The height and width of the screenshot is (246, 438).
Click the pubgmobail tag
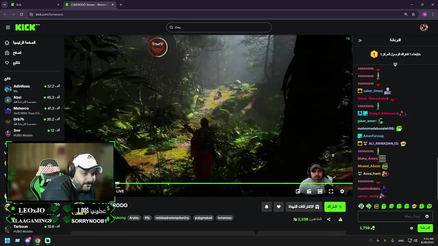pyautogui.click(x=204, y=218)
